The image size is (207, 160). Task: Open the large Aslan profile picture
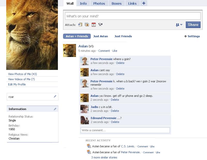pyautogui.click(x=32, y=35)
